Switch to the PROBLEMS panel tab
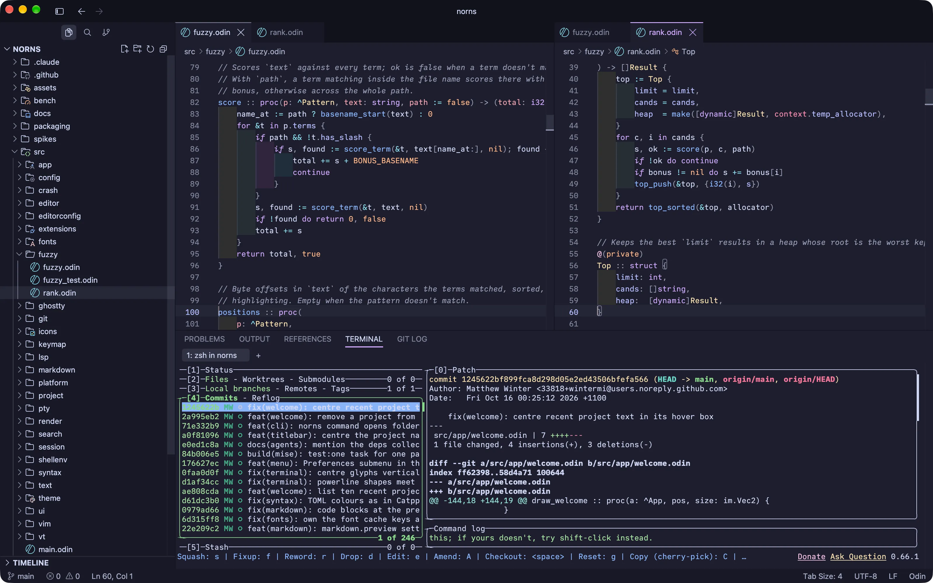This screenshot has width=933, height=583. 204,339
